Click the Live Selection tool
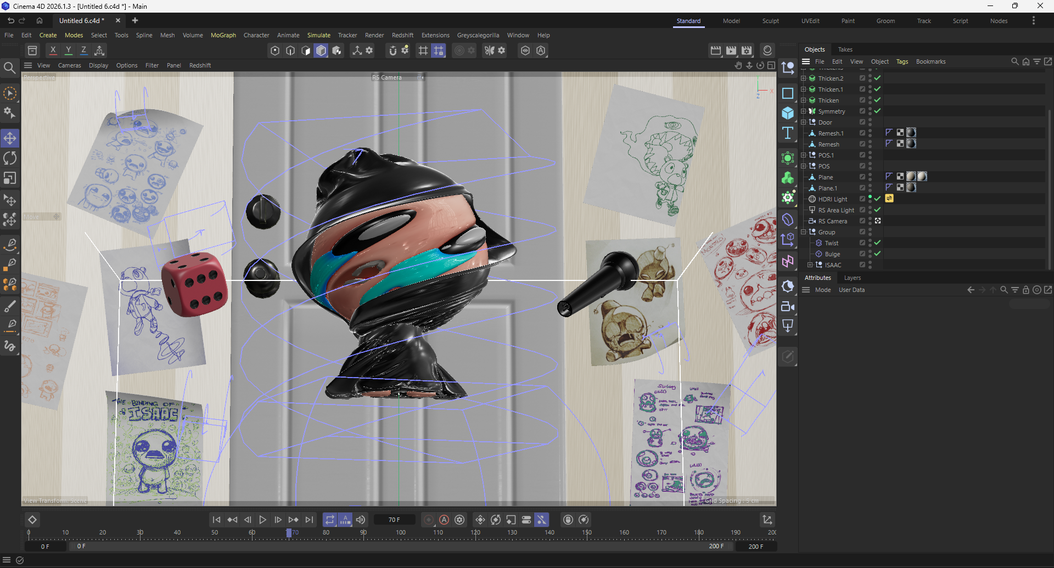This screenshot has height=568, width=1054. click(x=10, y=93)
